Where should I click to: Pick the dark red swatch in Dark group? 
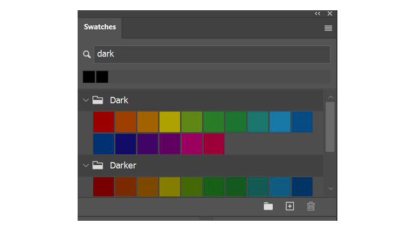(x=103, y=122)
